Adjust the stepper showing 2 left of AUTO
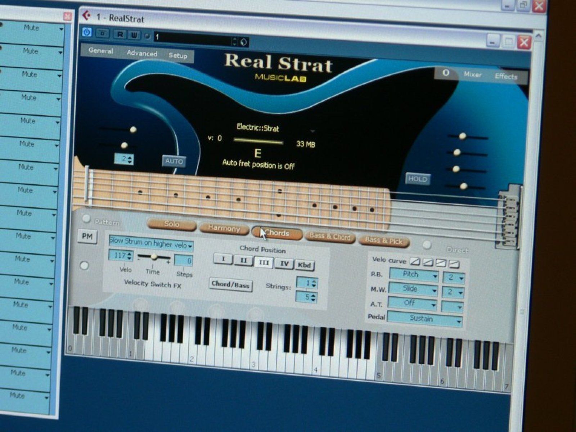The image size is (576, 432). 124,159
